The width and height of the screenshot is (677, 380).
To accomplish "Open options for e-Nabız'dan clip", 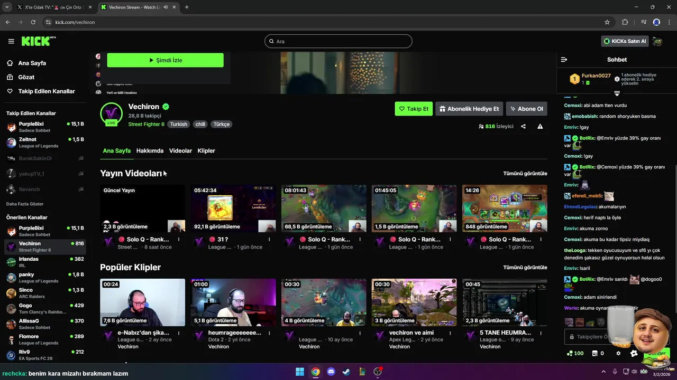I will [x=179, y=333].
